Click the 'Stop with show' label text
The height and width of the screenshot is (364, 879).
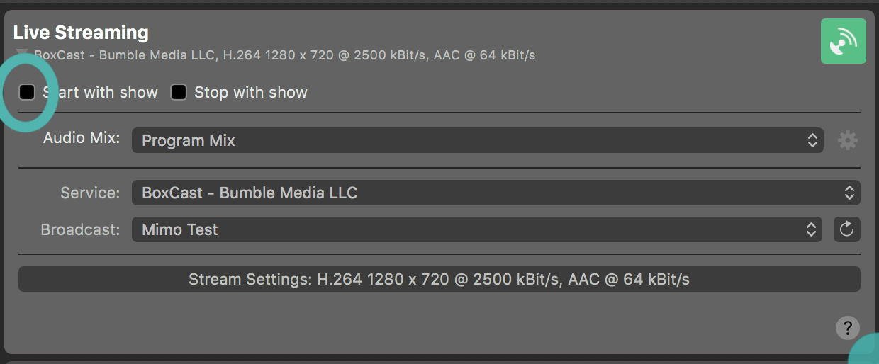pyautogui.click(x=250, y=92)
